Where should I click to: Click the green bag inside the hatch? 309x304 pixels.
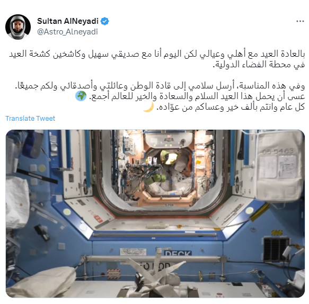[155, 179]
